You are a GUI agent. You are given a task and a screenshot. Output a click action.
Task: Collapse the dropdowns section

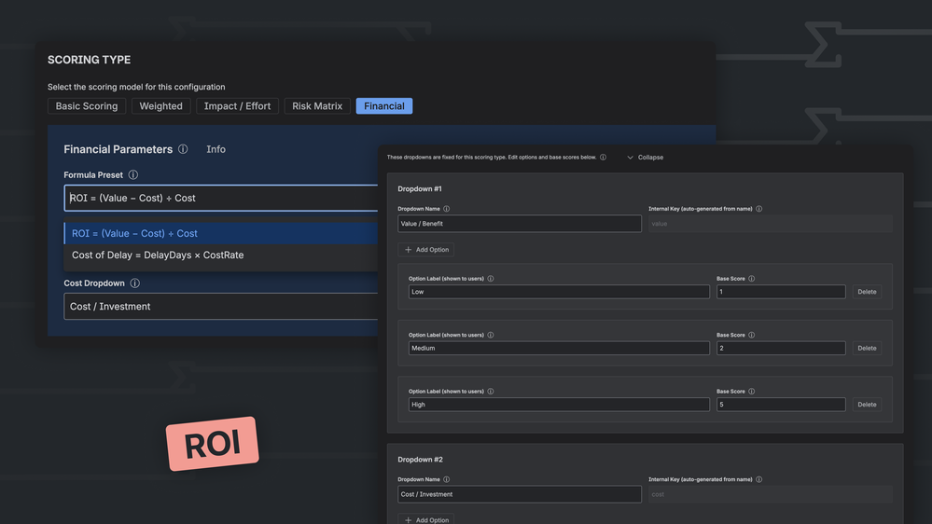tap(646, 158)
